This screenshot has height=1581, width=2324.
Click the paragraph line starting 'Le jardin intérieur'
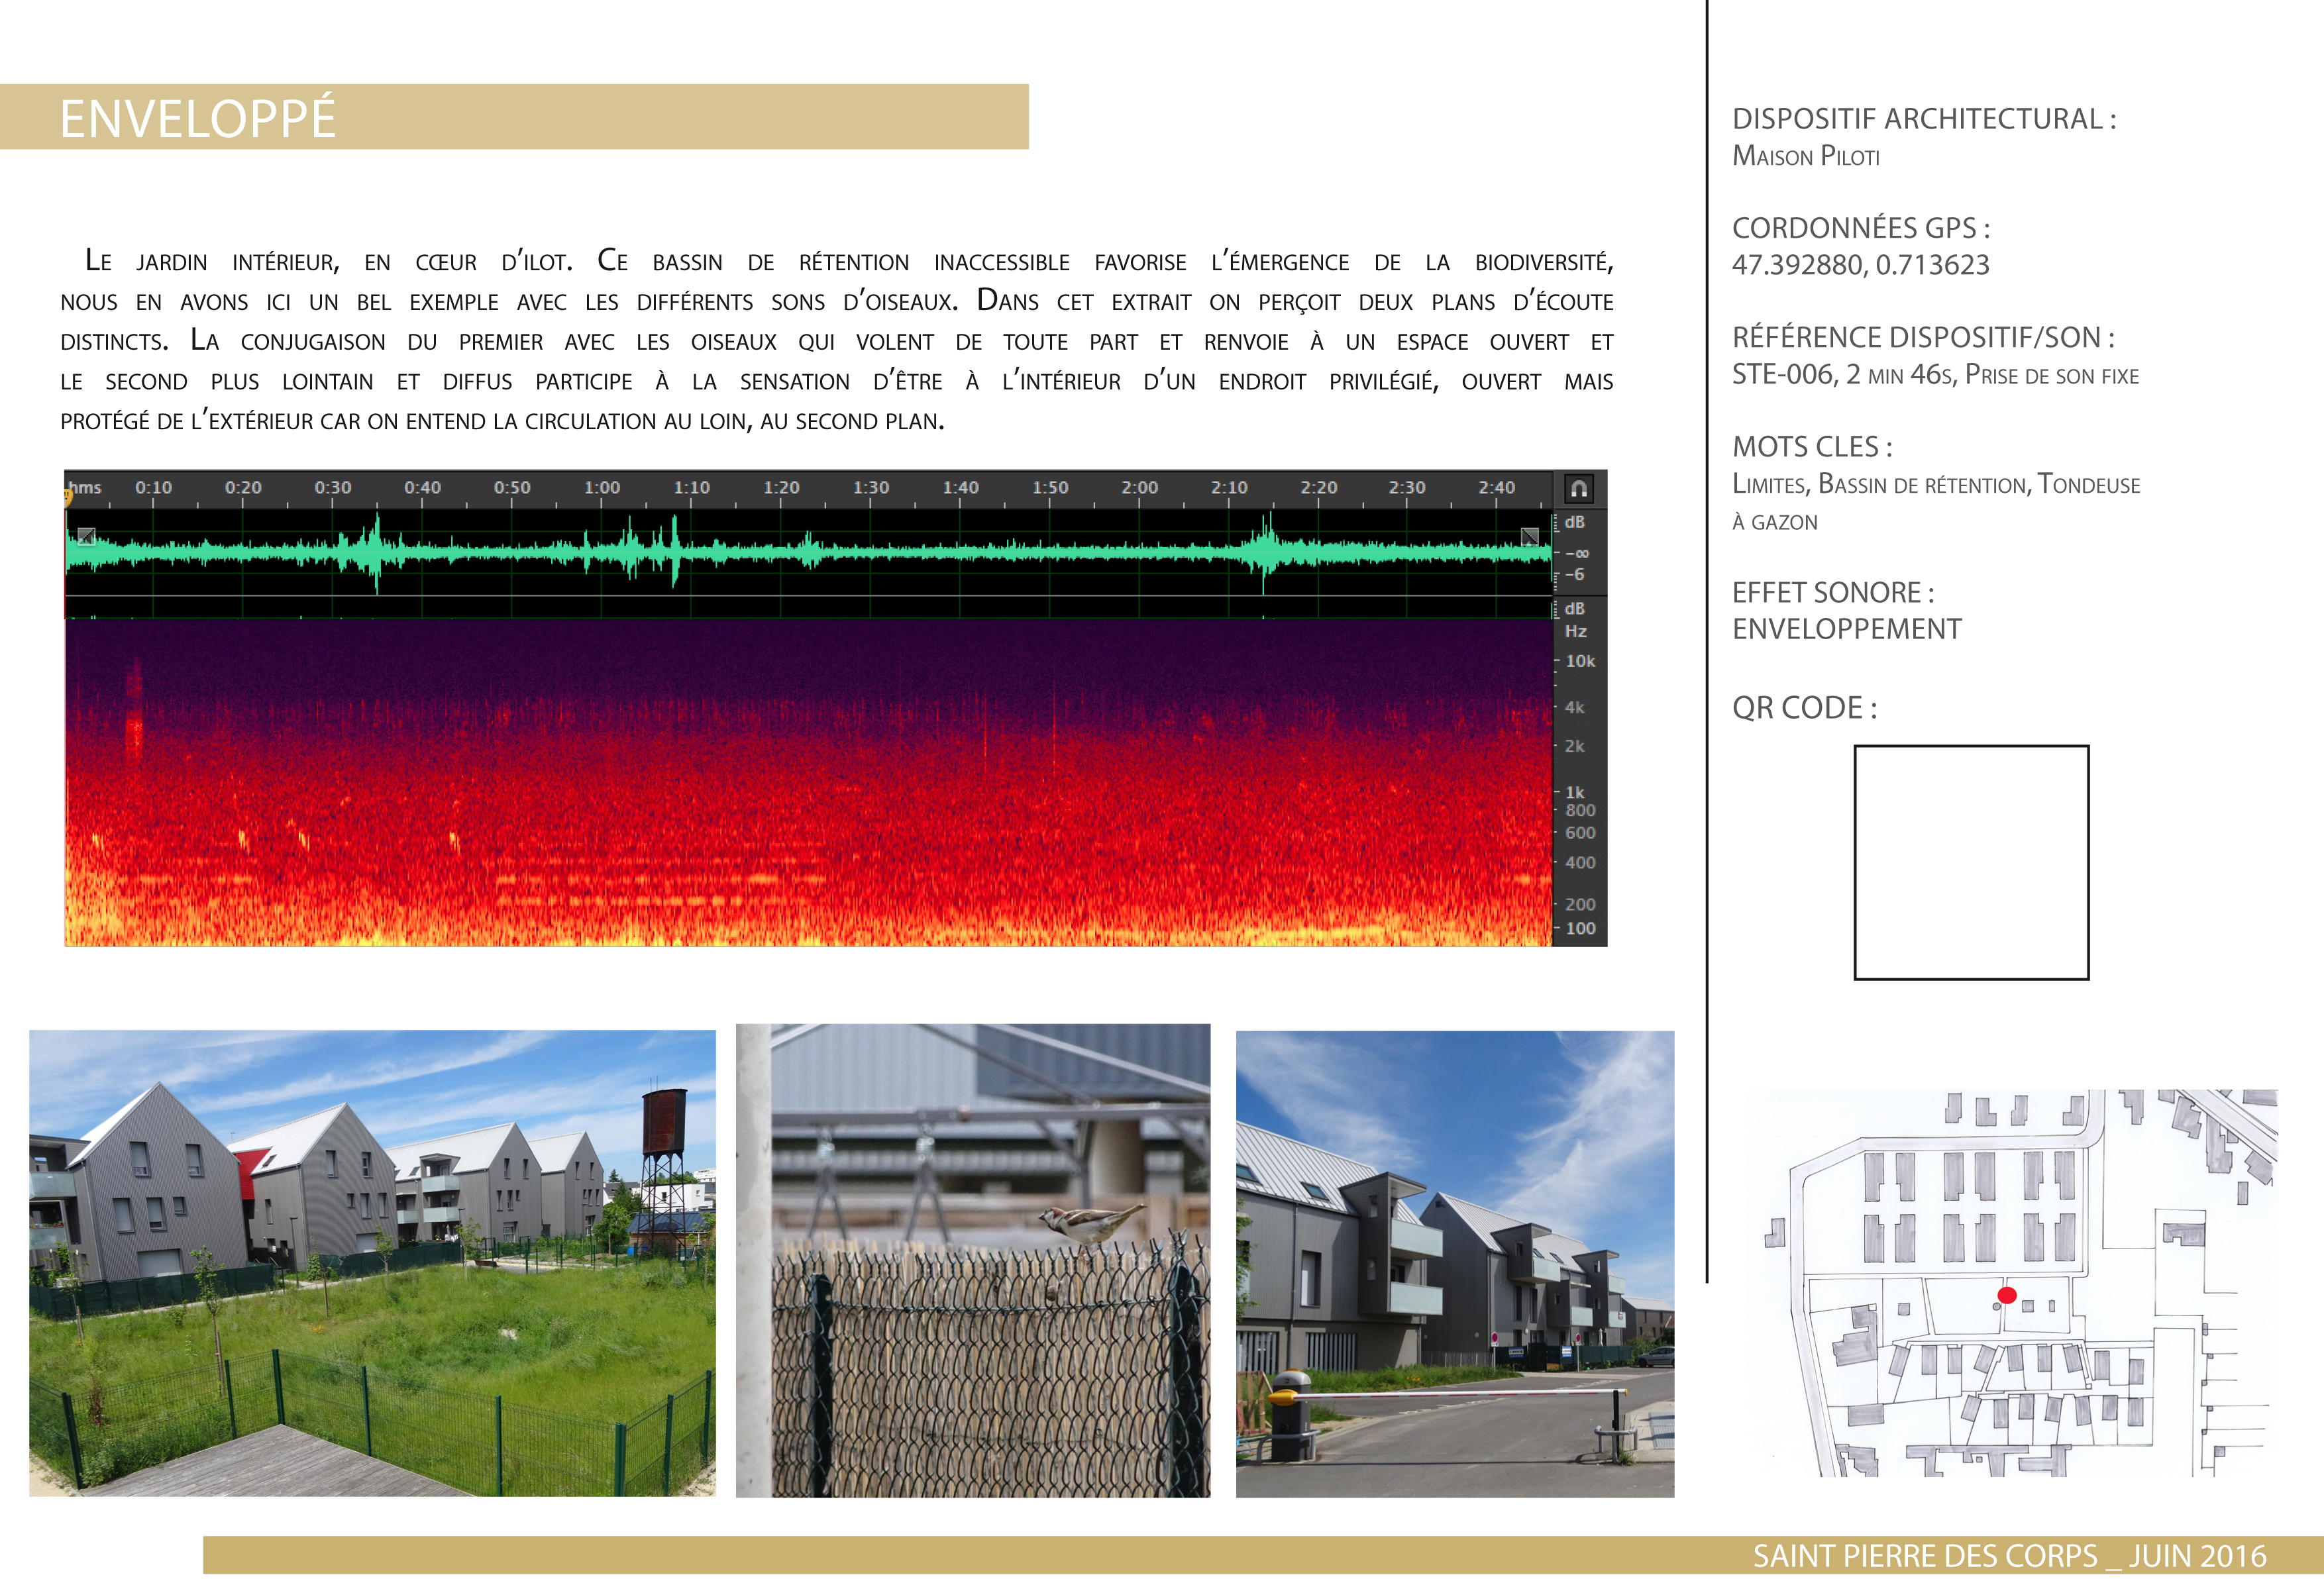coord(848,261)
